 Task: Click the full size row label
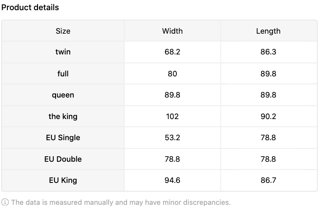(63, 74)
